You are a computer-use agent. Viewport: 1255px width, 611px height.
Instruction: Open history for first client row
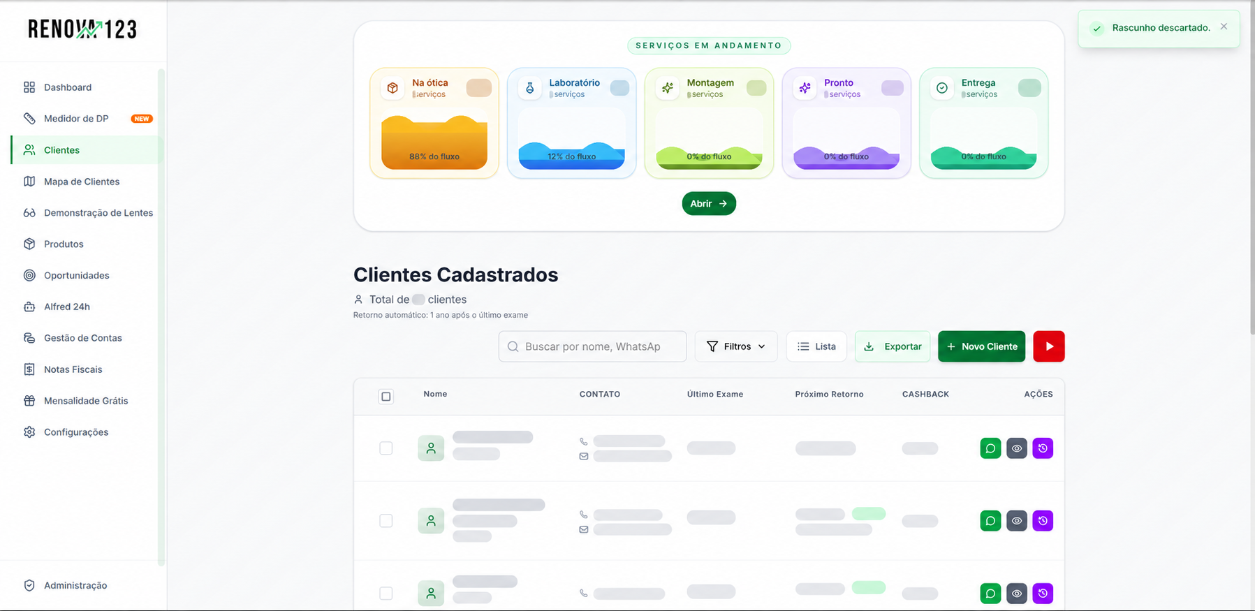click(x=1043, y=448)
